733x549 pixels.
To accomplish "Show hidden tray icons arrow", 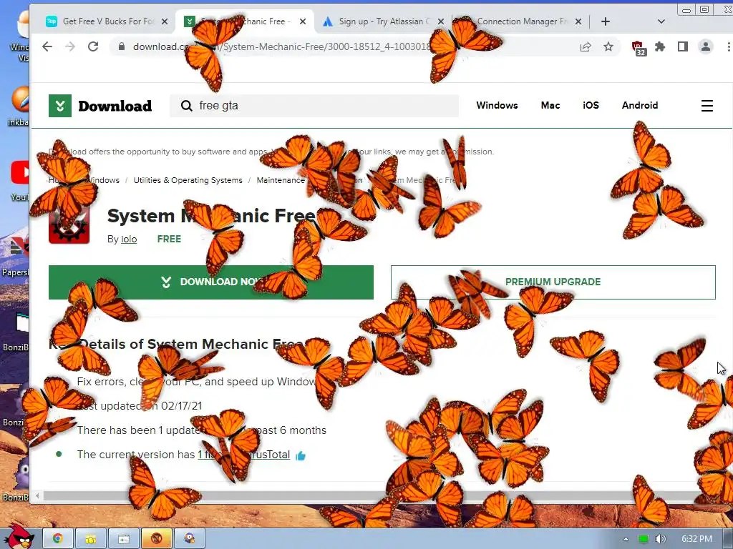I will tap(626, 539).
